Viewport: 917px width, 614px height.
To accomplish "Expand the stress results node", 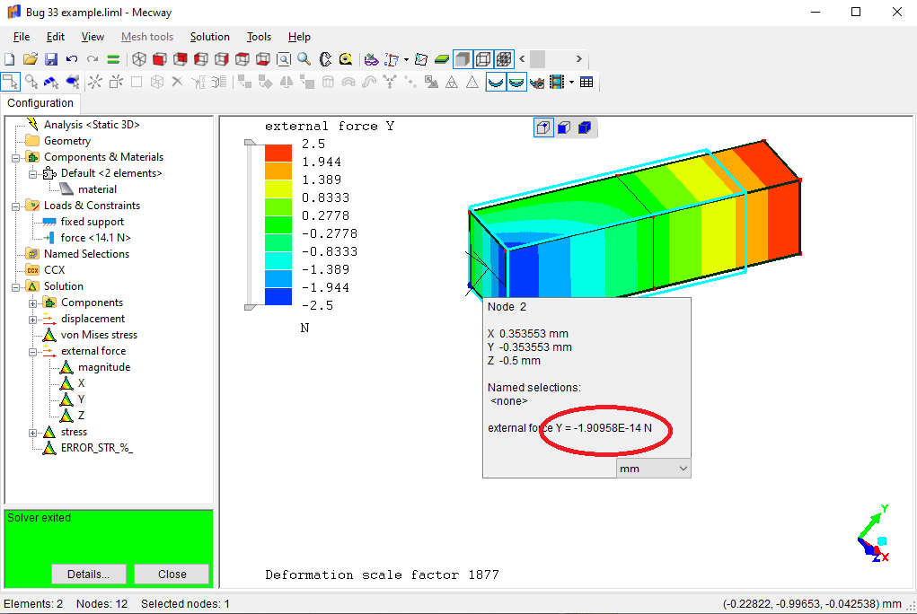I will (x=32, y=433).
